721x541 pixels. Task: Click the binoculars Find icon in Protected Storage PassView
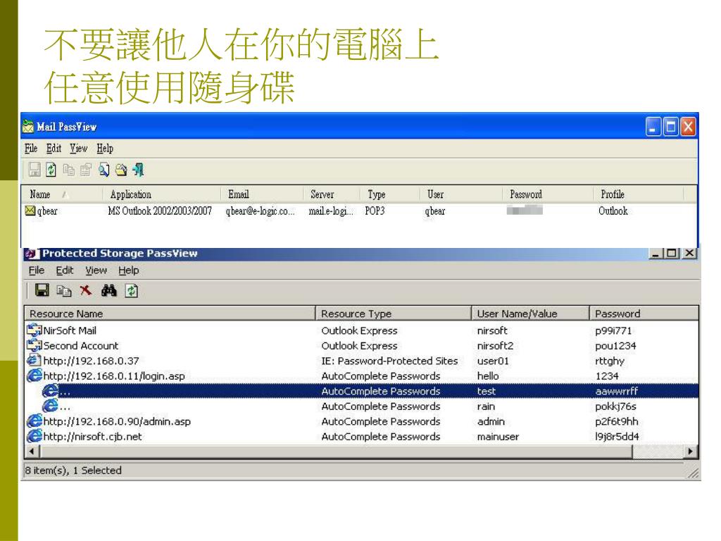coord(109,290)
